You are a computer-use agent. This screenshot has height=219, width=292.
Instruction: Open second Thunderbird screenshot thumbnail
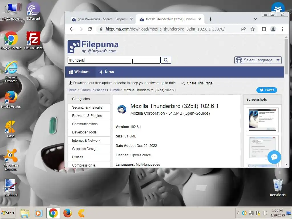click(x=262, y=147)
